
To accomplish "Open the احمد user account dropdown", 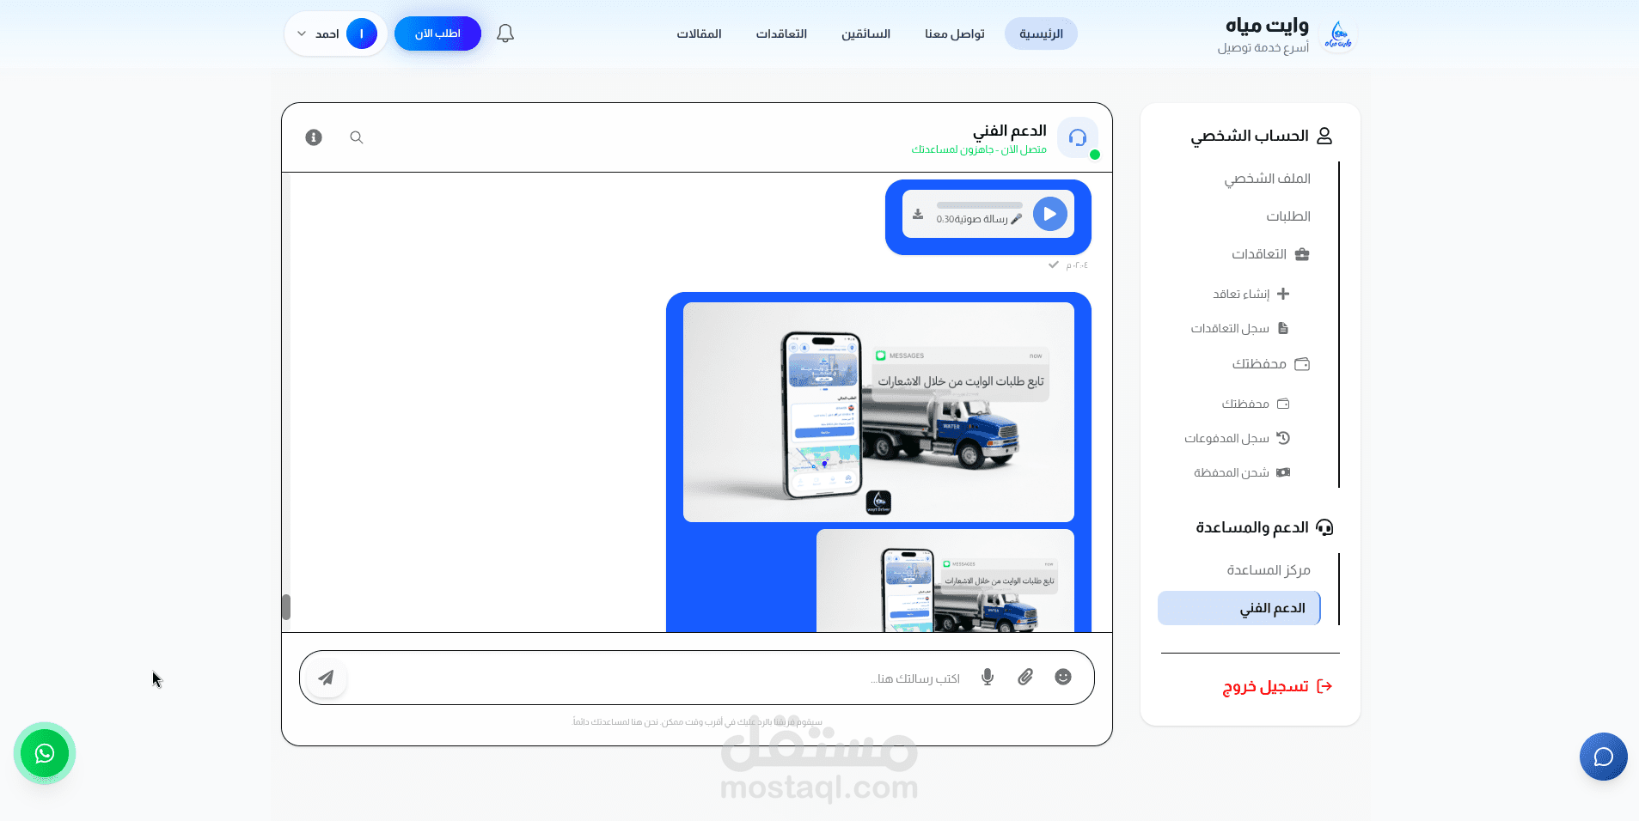I will [336, 33].
